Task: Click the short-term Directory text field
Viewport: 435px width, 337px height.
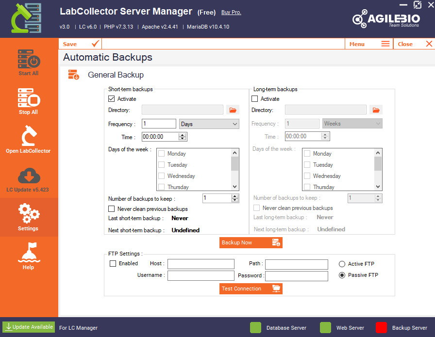Action: [x=183, y=110]
